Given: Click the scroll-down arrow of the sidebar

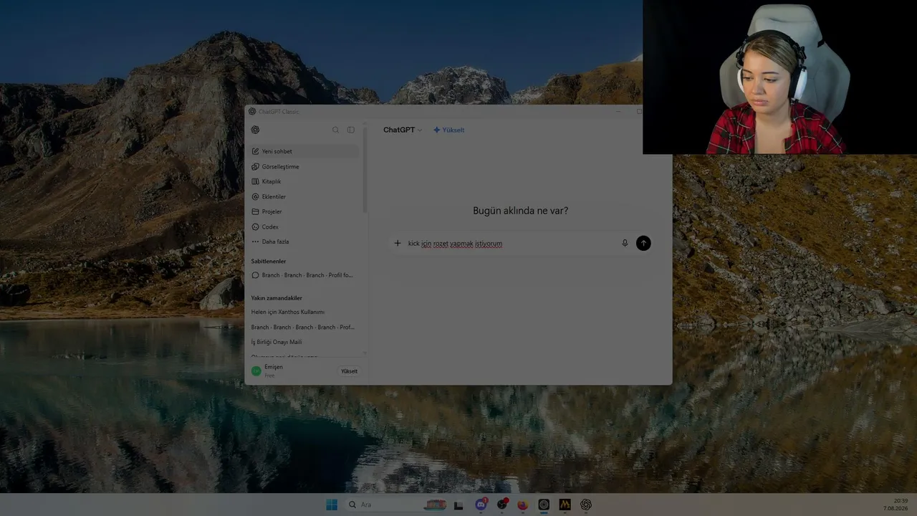Looking at the screenshot, I should (365, 353).
